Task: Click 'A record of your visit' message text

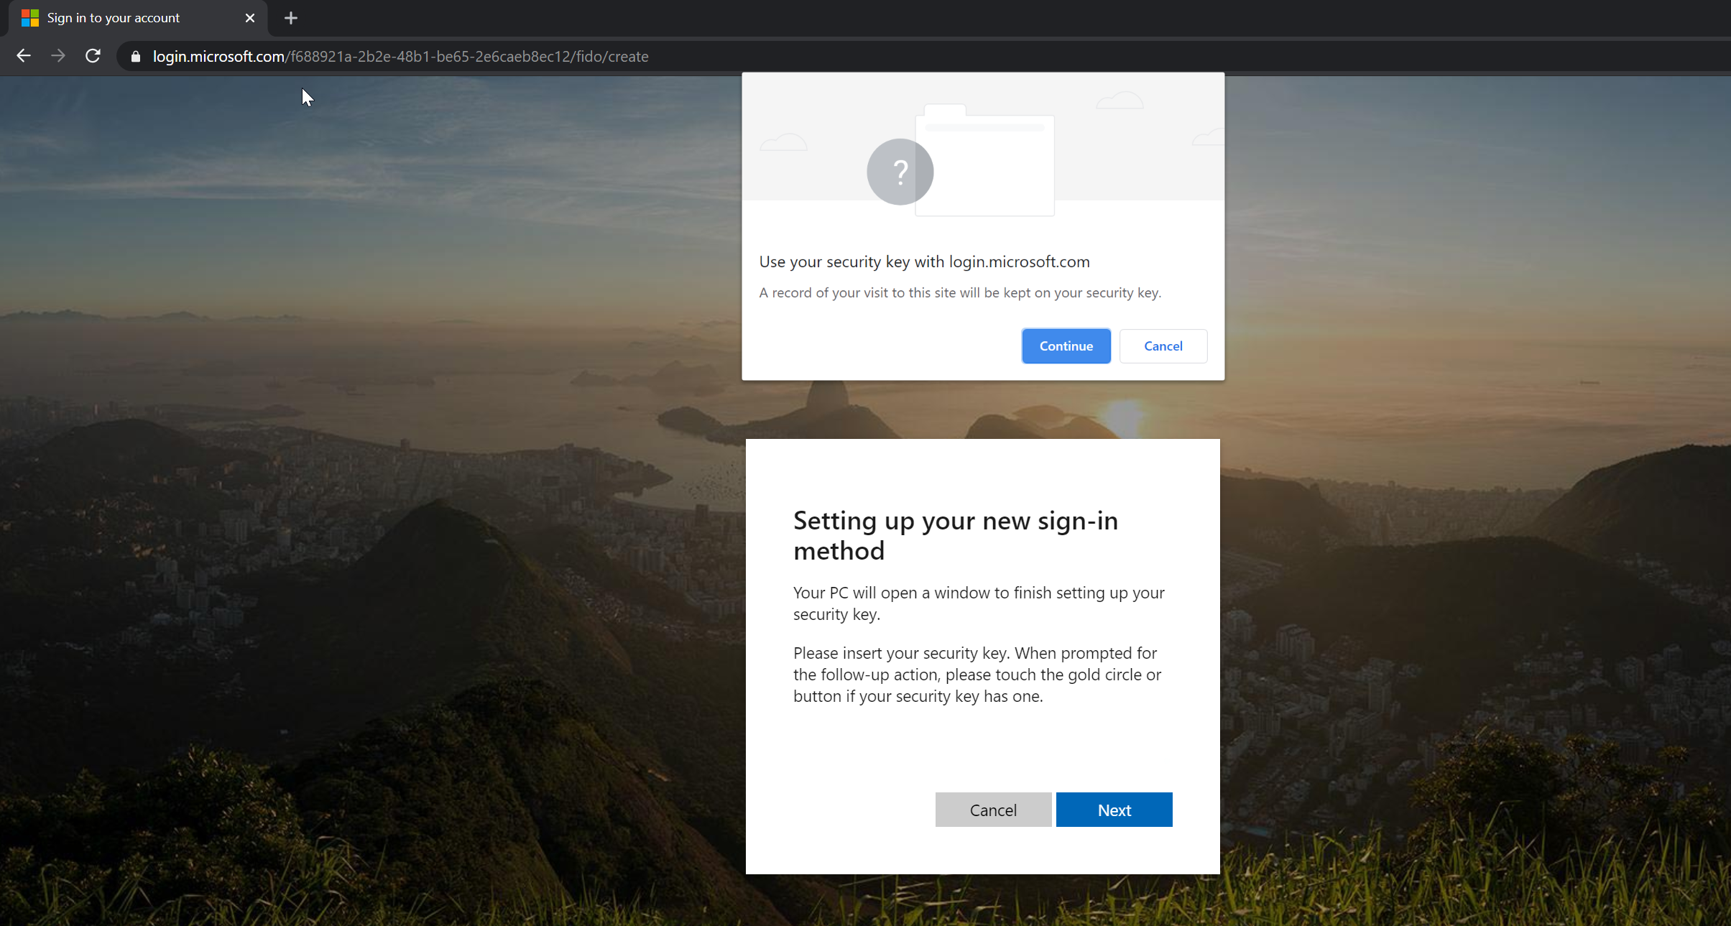Action: 960,292
